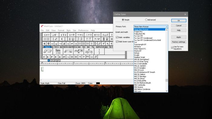Open the relational symbols palette (≤≠≈)

point(47,35)
